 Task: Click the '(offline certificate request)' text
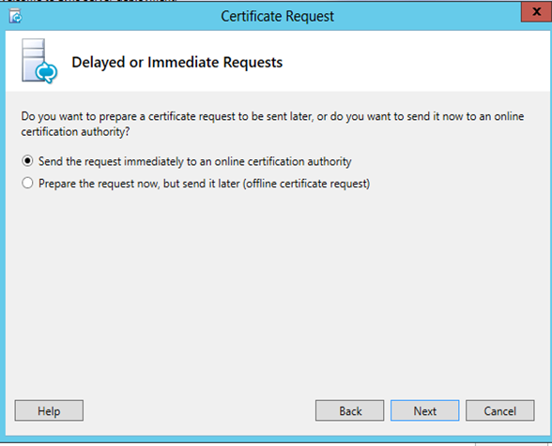306,184
